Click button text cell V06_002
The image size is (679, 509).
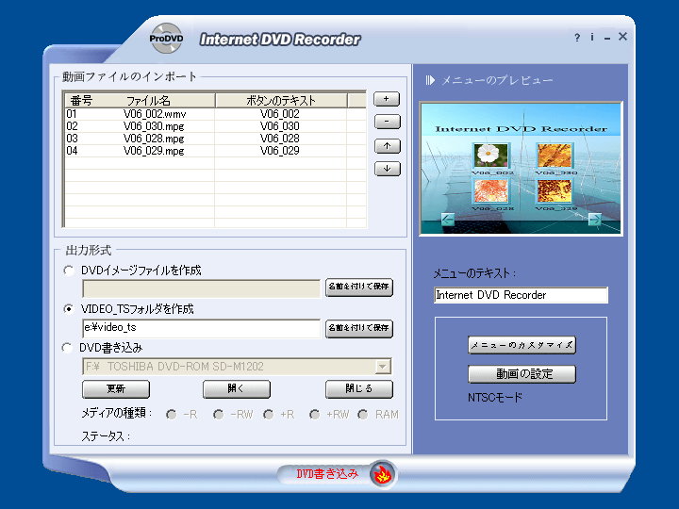[x=280, y=114]
